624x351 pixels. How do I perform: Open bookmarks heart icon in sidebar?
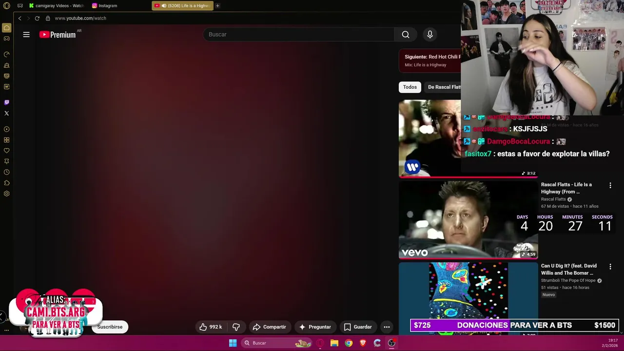coord(6,151)
